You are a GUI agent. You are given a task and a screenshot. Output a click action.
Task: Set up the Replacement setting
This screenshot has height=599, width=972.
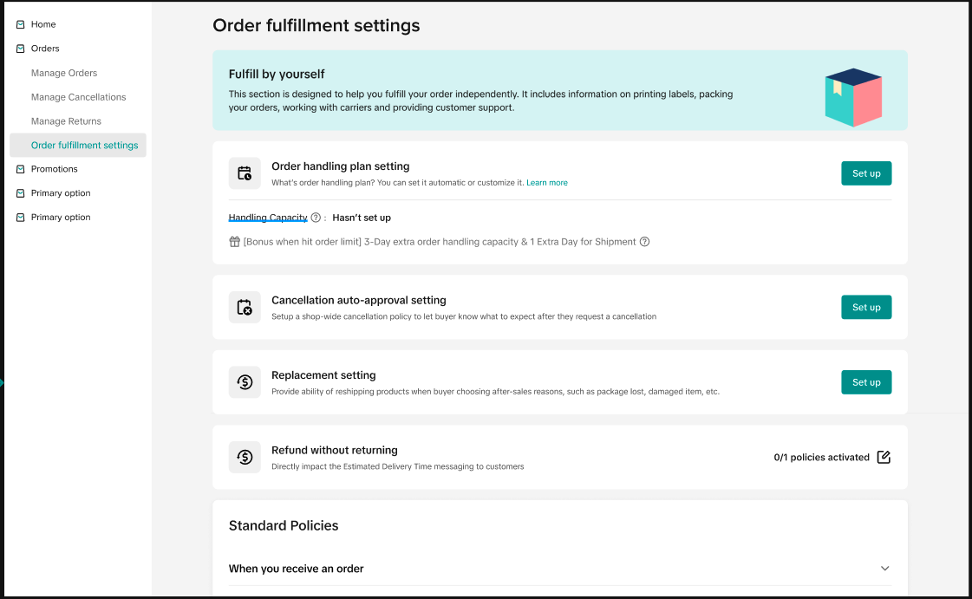tap(865, 382)
